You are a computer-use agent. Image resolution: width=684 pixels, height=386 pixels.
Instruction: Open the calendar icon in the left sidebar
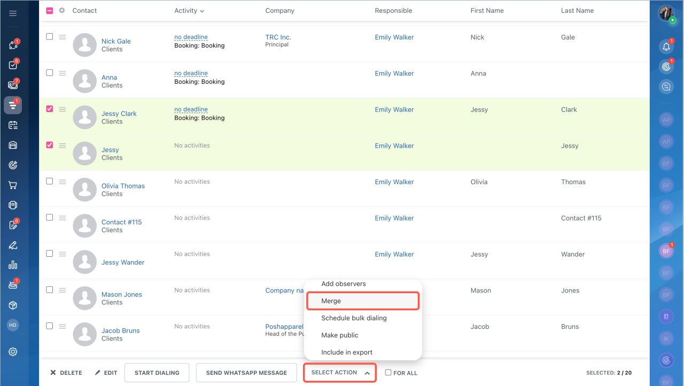(13, 125)
